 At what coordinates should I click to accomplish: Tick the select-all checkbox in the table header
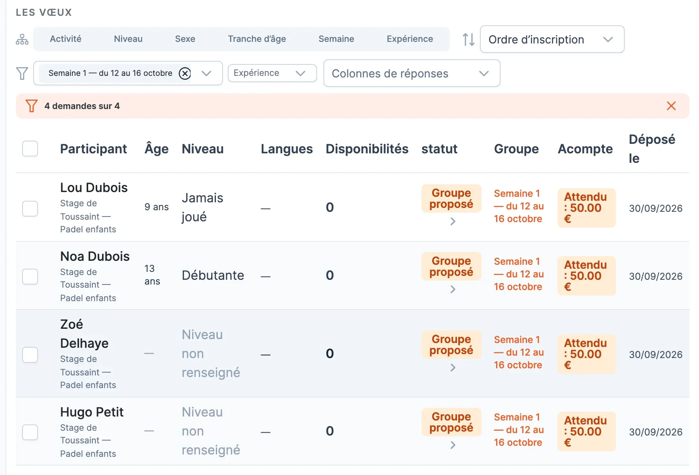(30, 149)
